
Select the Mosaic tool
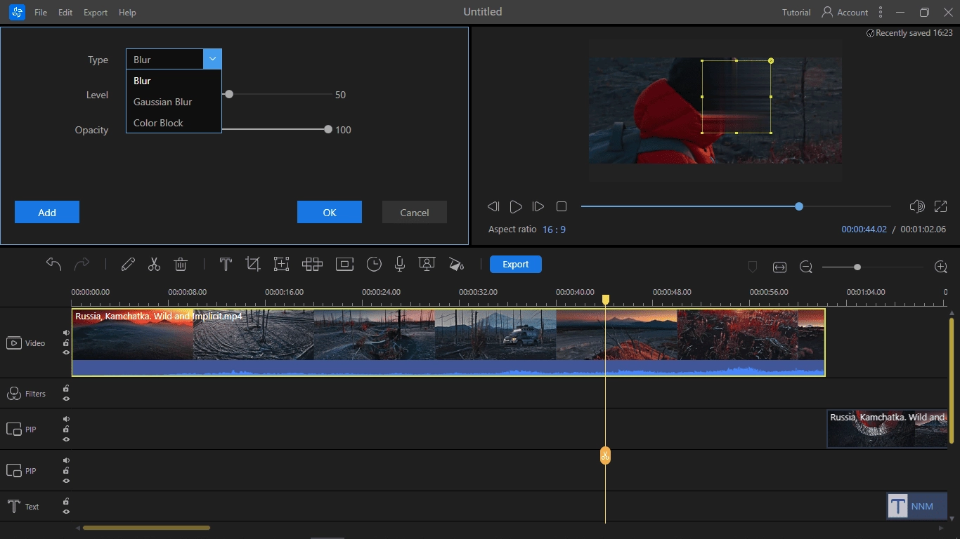coord(312,264)
